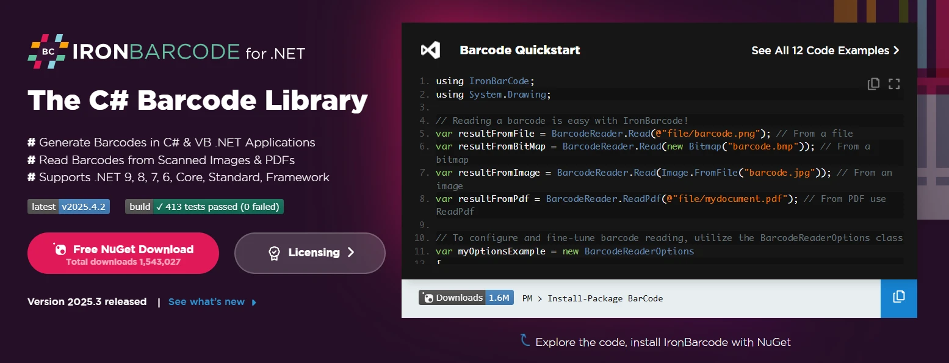Screen dimensions: 949x363
Task: Click the build 413 tests passed badge
Action: click(x=204, y=207)
